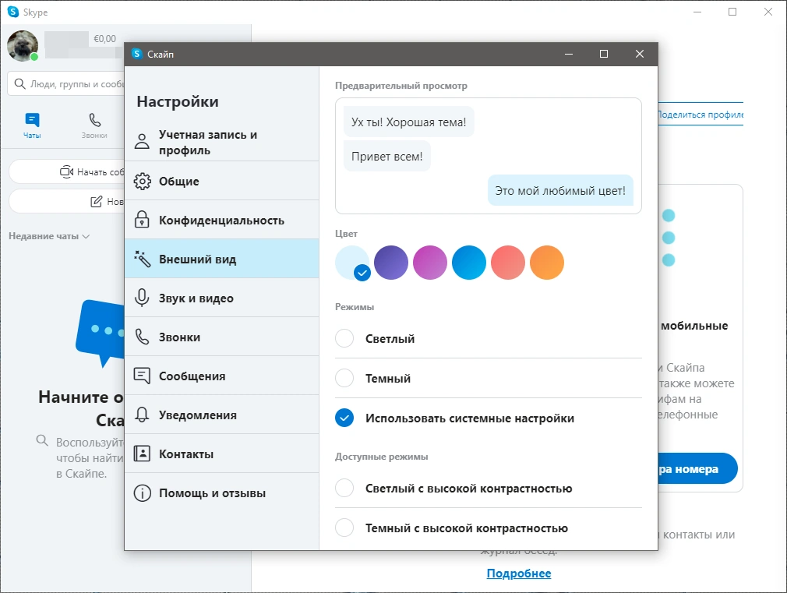
Task: Click the padlock icon for Конфиденциальность
Action: coord(142,220)
